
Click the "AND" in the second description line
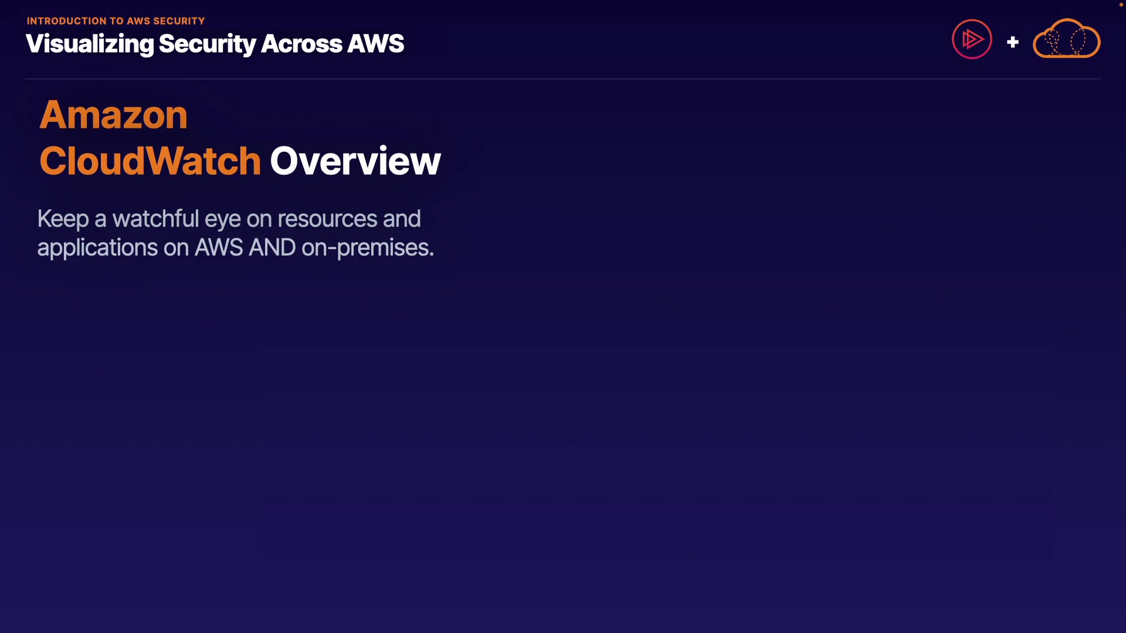(x=272, y=248)
